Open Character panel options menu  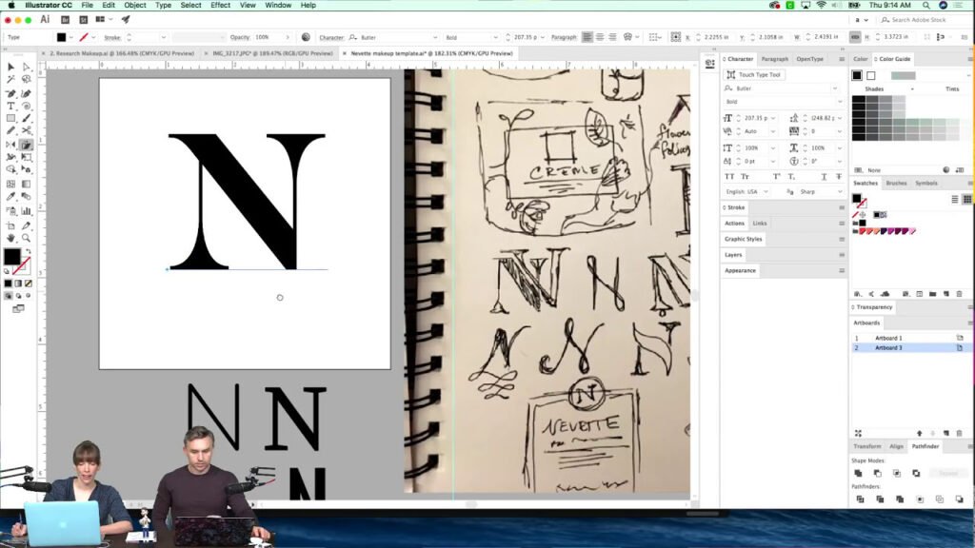coord(842,59)
